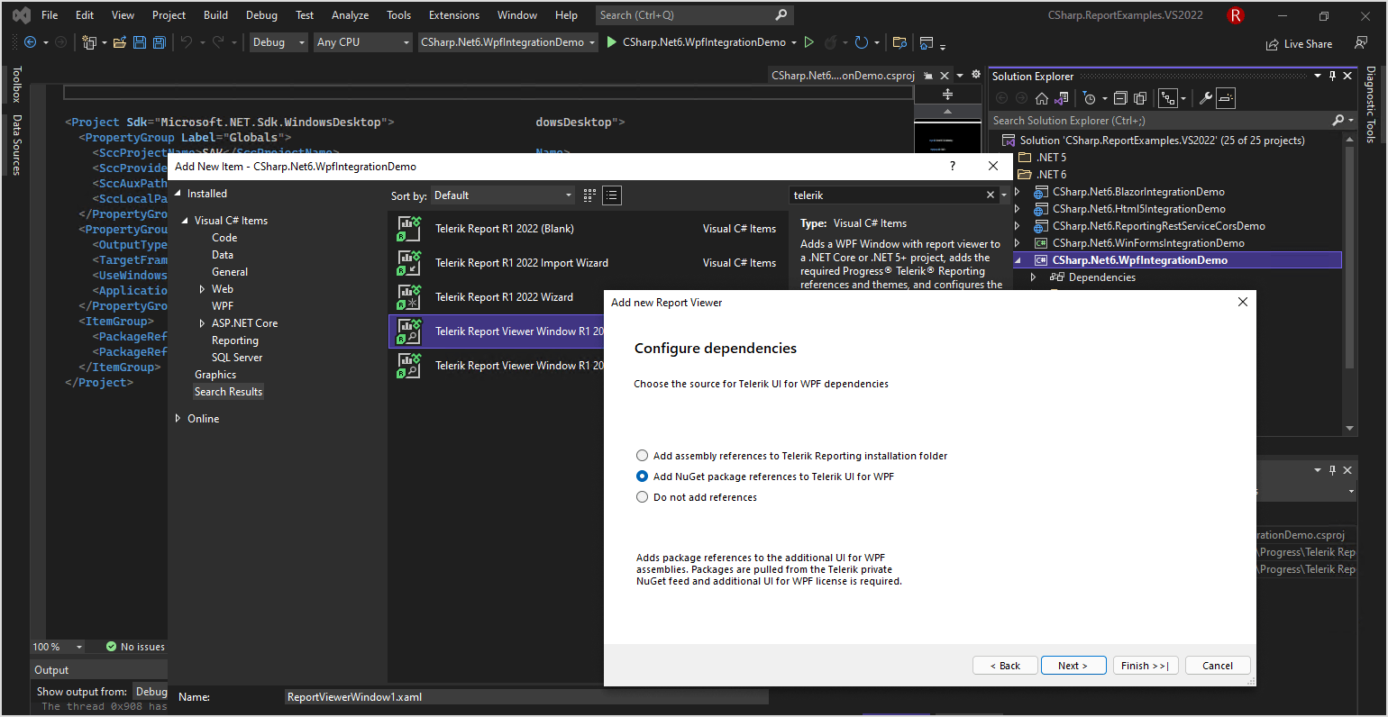Click the Visual Studio Search (Ctrl+Q) box
Image resolution: width=1388 pixels, height=717 pixels.
click(694, 15)
